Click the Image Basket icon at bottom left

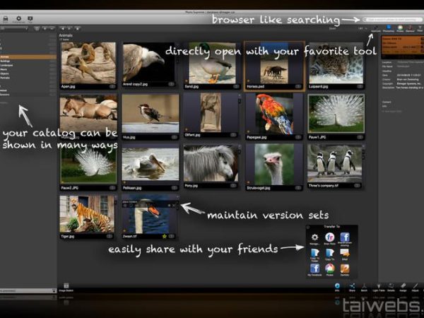(66, 287)
